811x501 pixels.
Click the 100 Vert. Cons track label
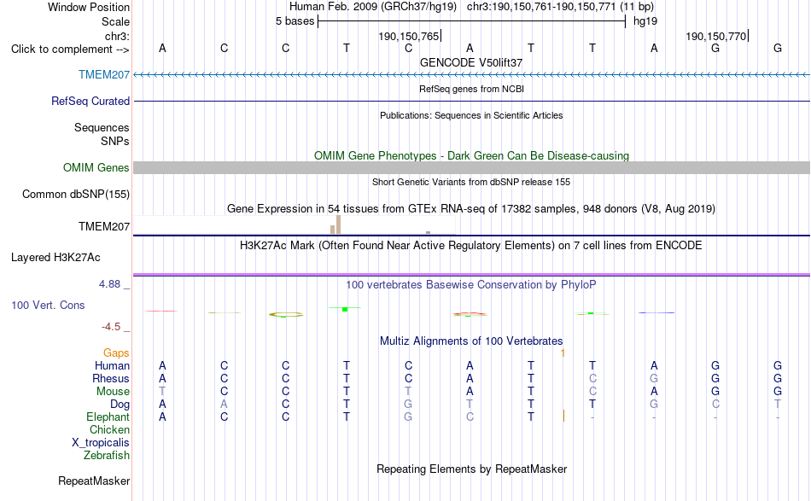point(48,305)
